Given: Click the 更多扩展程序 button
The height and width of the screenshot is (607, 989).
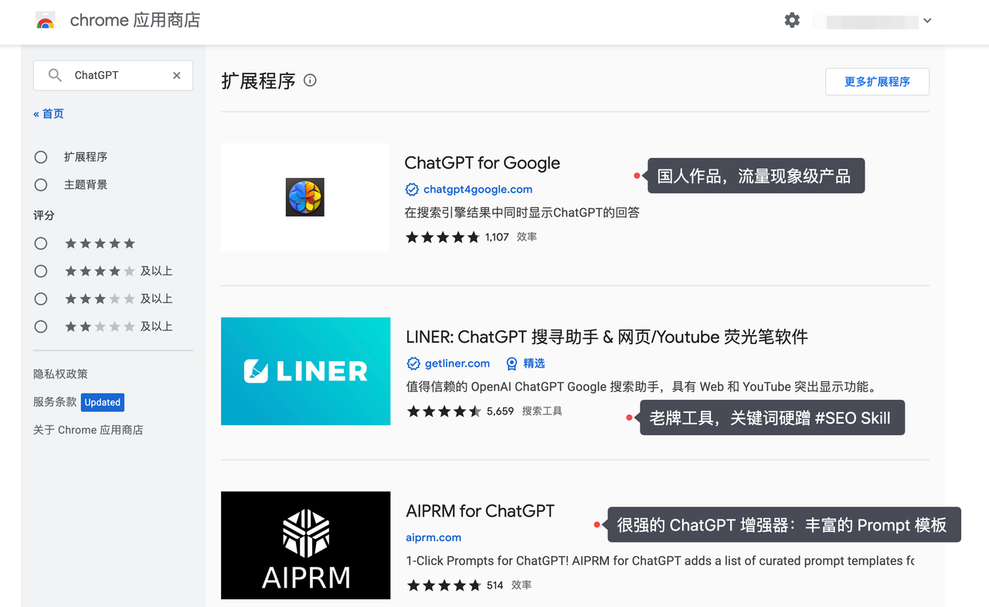Looking at the screenshot, I should pos(877,81).
